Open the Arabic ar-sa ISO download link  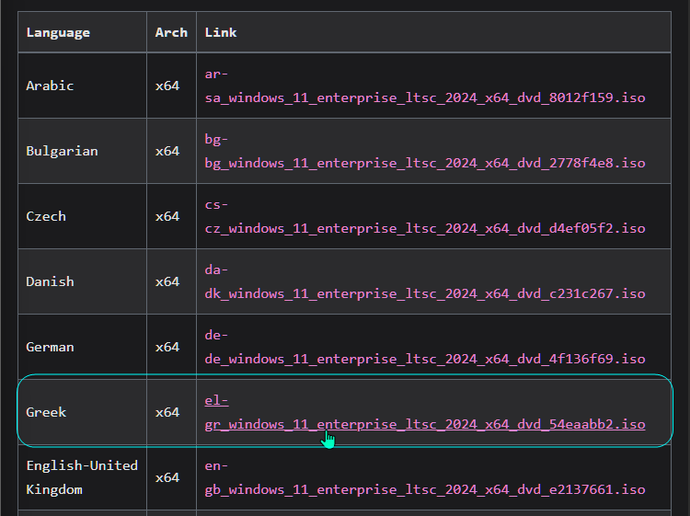tap(425, 86)
